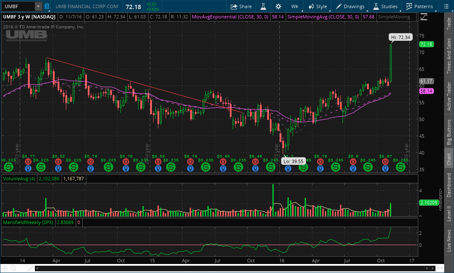Open the Wk timeframe selector
The width and height of the screenshot is (454, 273).
coord(294,6)
